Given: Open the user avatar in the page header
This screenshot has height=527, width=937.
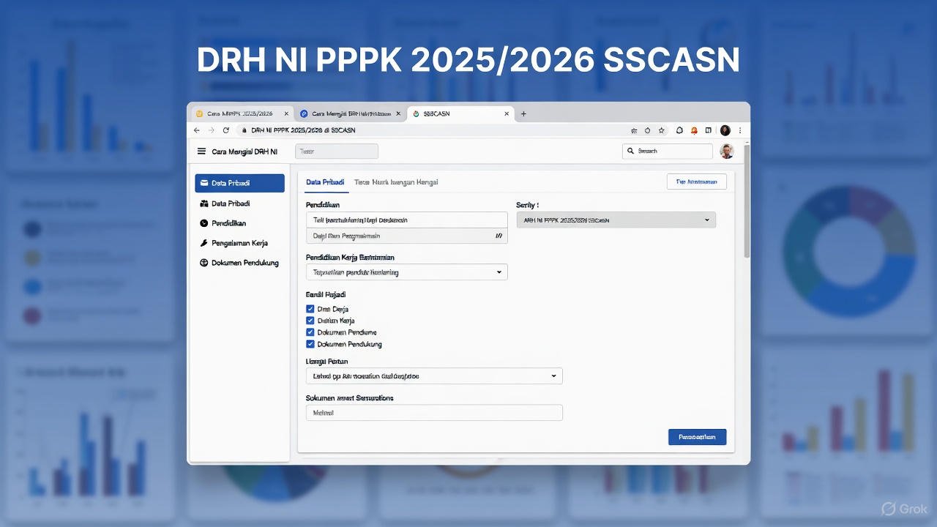Looking at the screenshot, I should 727,152.
